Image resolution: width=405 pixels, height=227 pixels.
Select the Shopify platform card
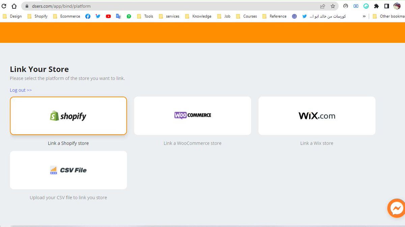(69, 116)
